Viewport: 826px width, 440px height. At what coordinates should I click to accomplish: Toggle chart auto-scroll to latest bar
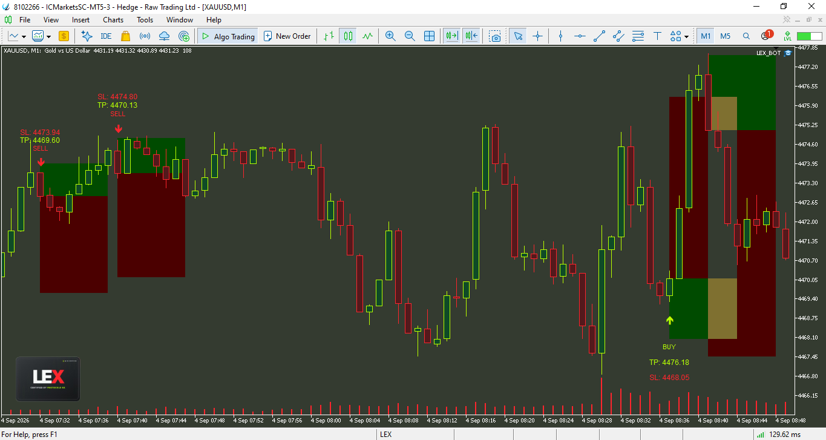451,36
